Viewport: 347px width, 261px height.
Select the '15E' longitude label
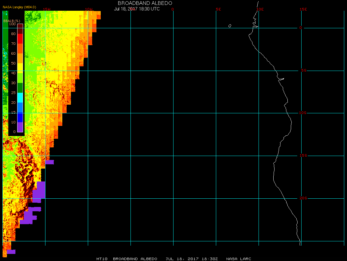pos(303,9)
